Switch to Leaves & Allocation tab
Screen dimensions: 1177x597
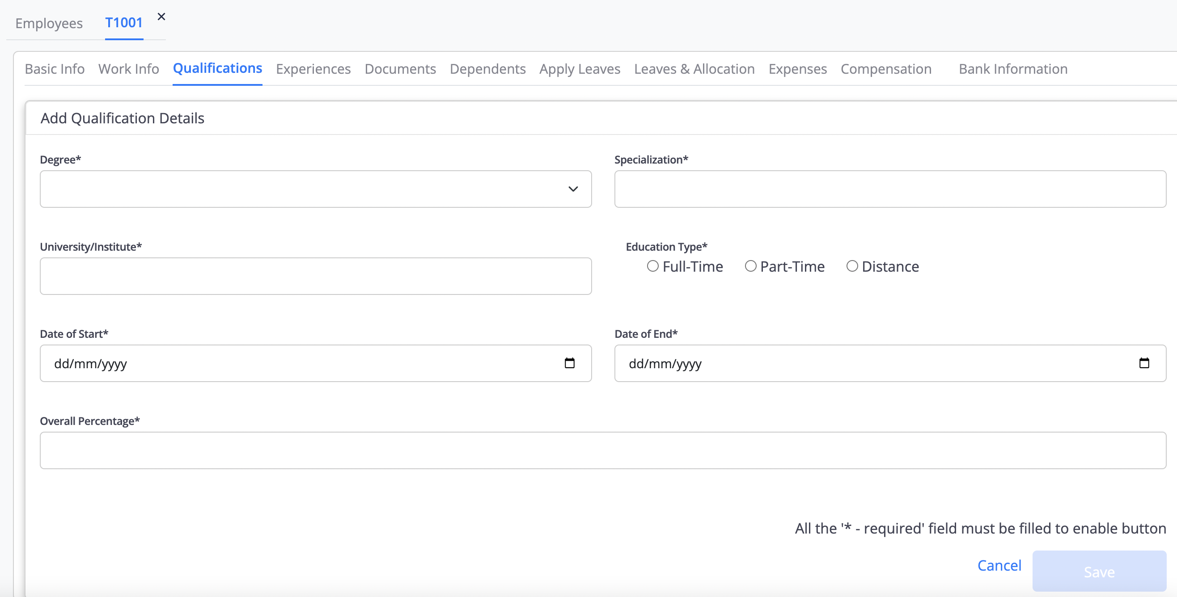(x=694, y=69)
